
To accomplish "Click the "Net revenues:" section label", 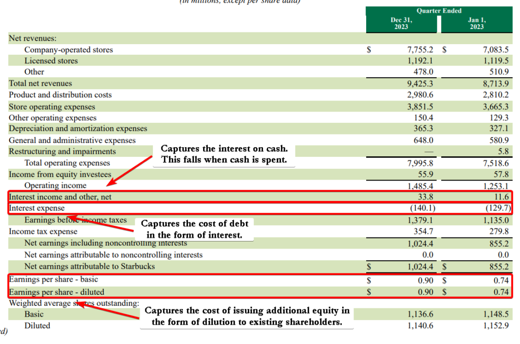I will 32,38.
